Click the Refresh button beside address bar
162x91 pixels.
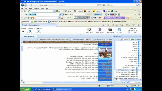pyautogui.click(x=101, y=5)
